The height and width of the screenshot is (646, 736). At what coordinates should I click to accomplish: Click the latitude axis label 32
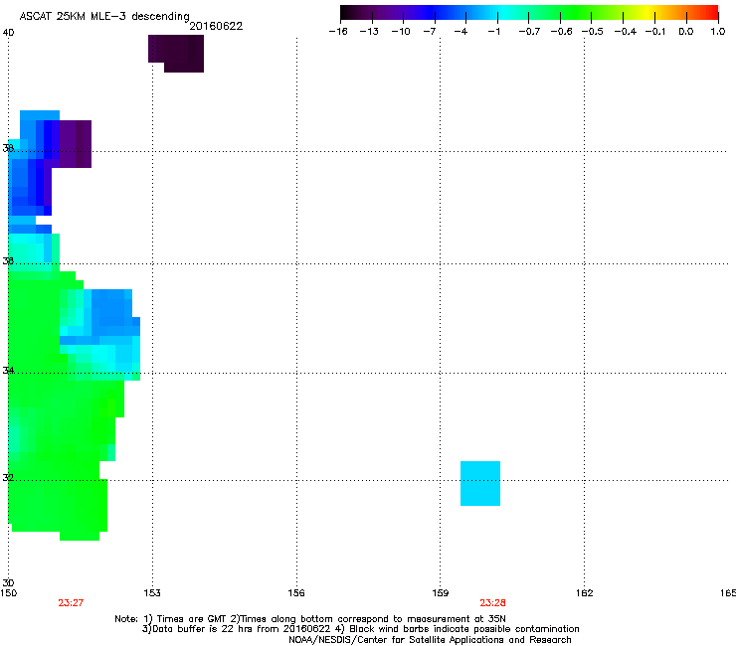[8, 478]
